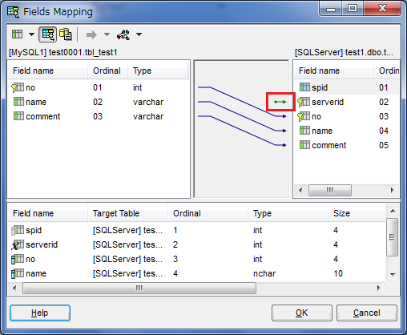
Task: Open dropdown beside gray arrow icon
Action: (107, 34)
